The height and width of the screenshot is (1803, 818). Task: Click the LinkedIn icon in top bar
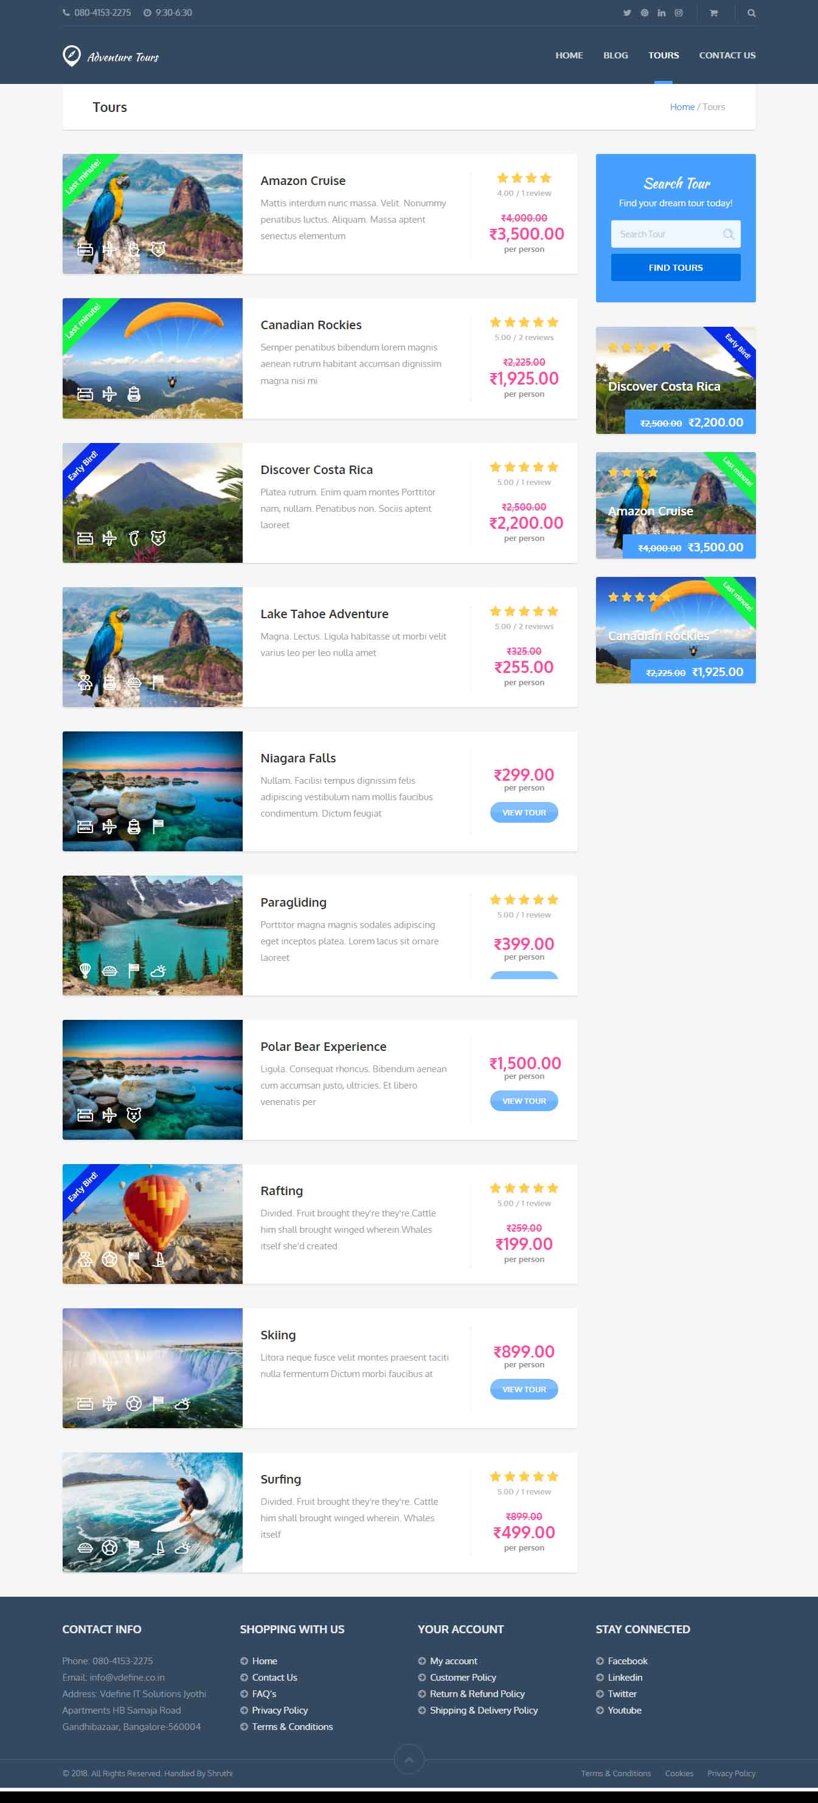(661, 13)
